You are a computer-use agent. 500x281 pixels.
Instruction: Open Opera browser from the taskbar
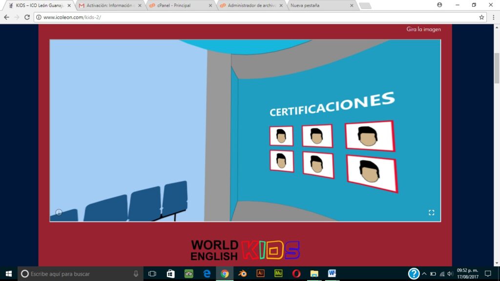coord(296,274)
